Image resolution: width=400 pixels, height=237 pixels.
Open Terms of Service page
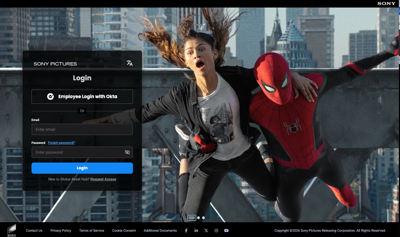pos(92,231)
